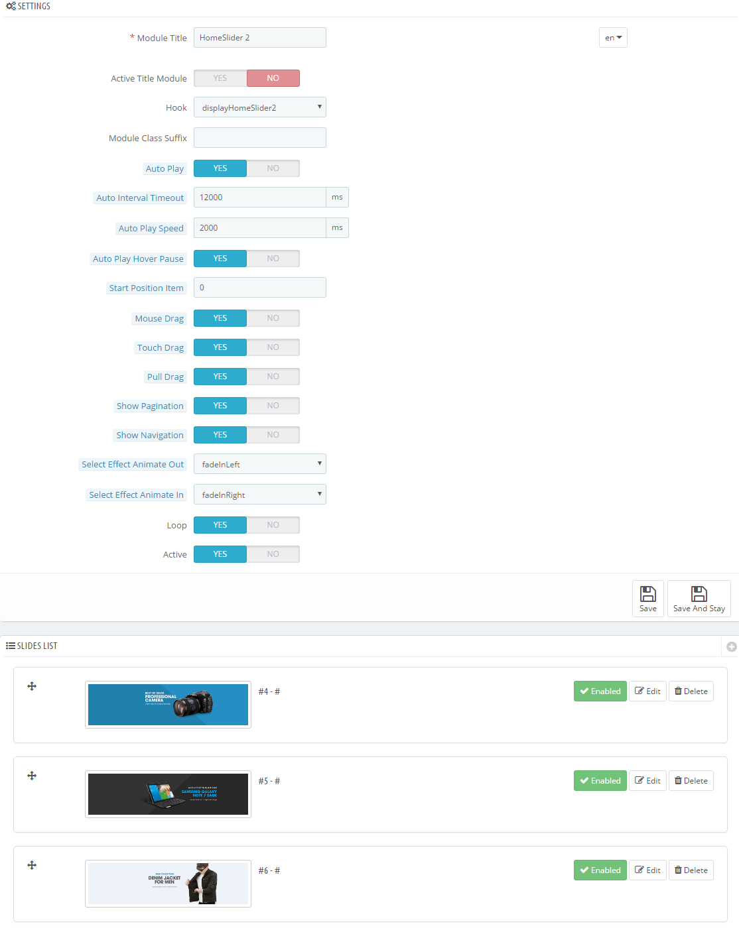Set Active Title Module to NO
The width and height of the screenshot is (739, 946).
click(273, 78)
